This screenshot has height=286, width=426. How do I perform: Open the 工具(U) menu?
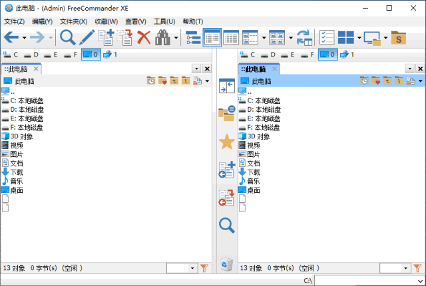pyautogui.click(x=164, y=21)
